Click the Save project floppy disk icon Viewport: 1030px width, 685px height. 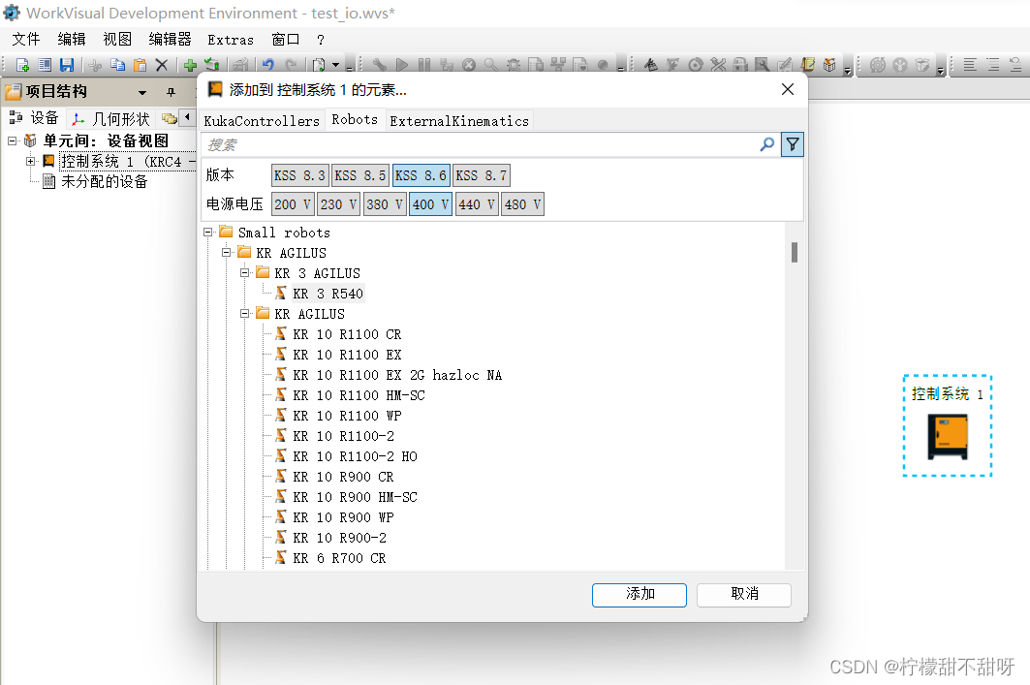click(66, 65)
